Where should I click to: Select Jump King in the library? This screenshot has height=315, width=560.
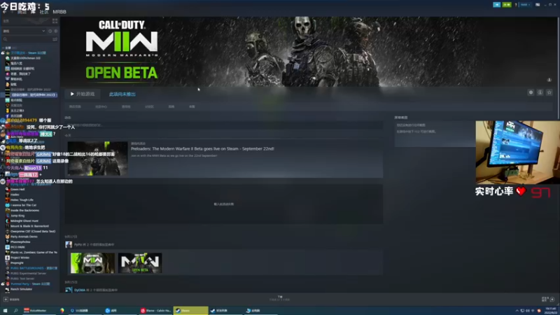pos(17,216)
